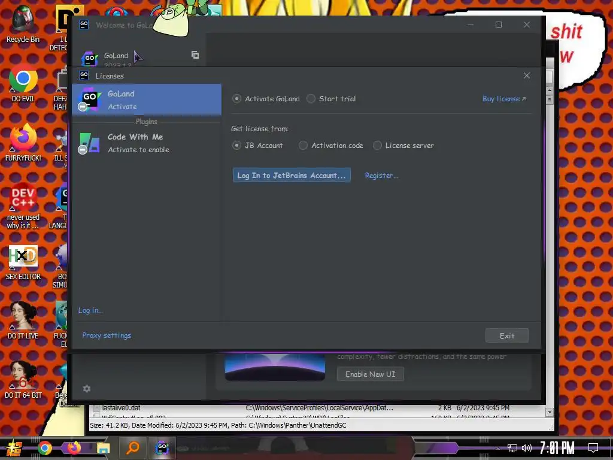Open the notification center icon
613x460 pixels.
(x=593, y=448)
